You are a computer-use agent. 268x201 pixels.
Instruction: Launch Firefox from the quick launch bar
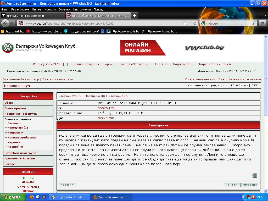coord(32,197)
